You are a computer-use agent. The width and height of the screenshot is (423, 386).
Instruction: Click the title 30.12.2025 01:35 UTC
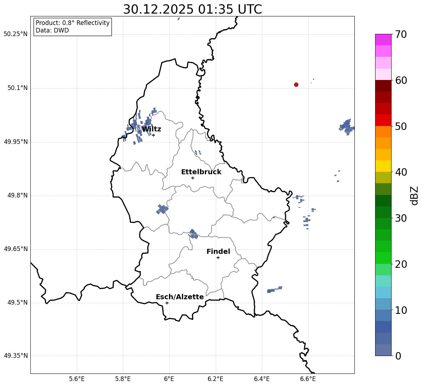click(192, 9)
